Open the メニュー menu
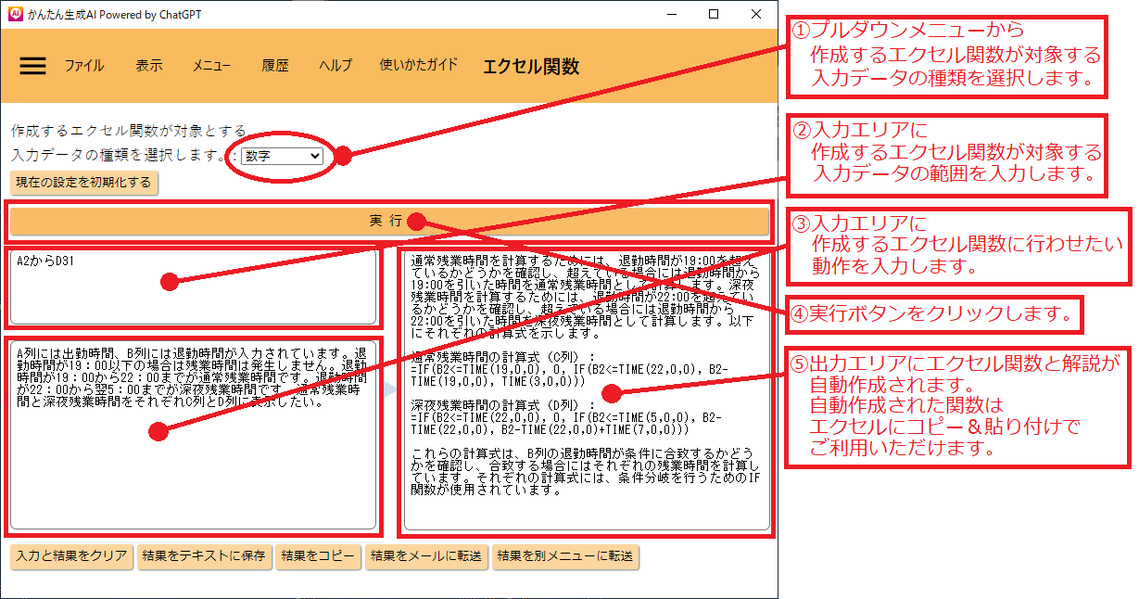This screenshot has width=1139, height=599. 211,66
